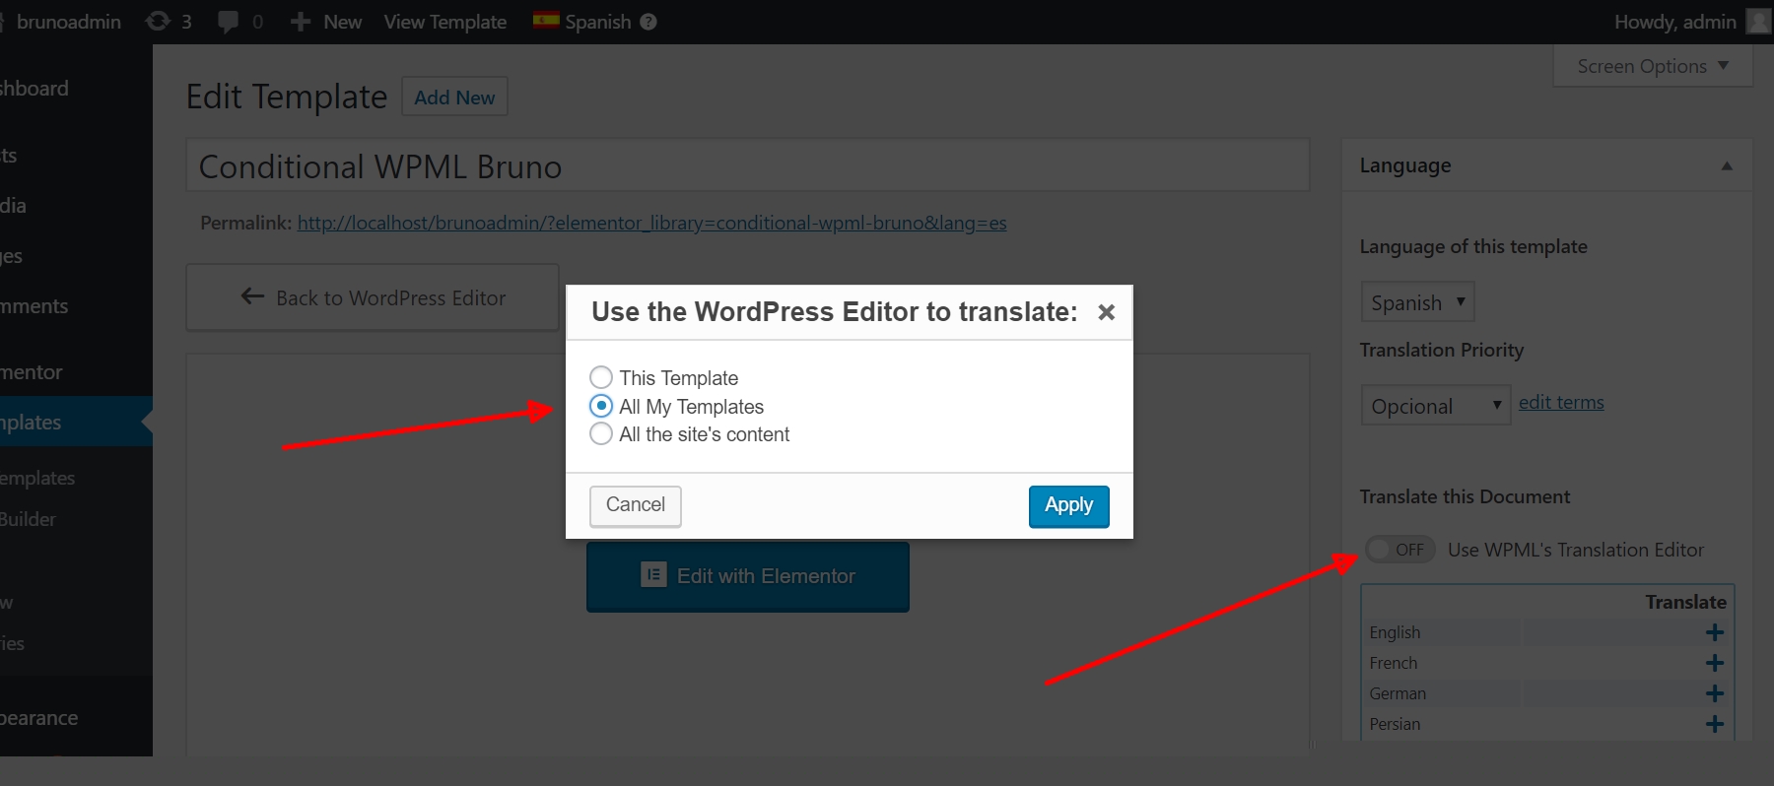Click the template title input field

point(748,165)
